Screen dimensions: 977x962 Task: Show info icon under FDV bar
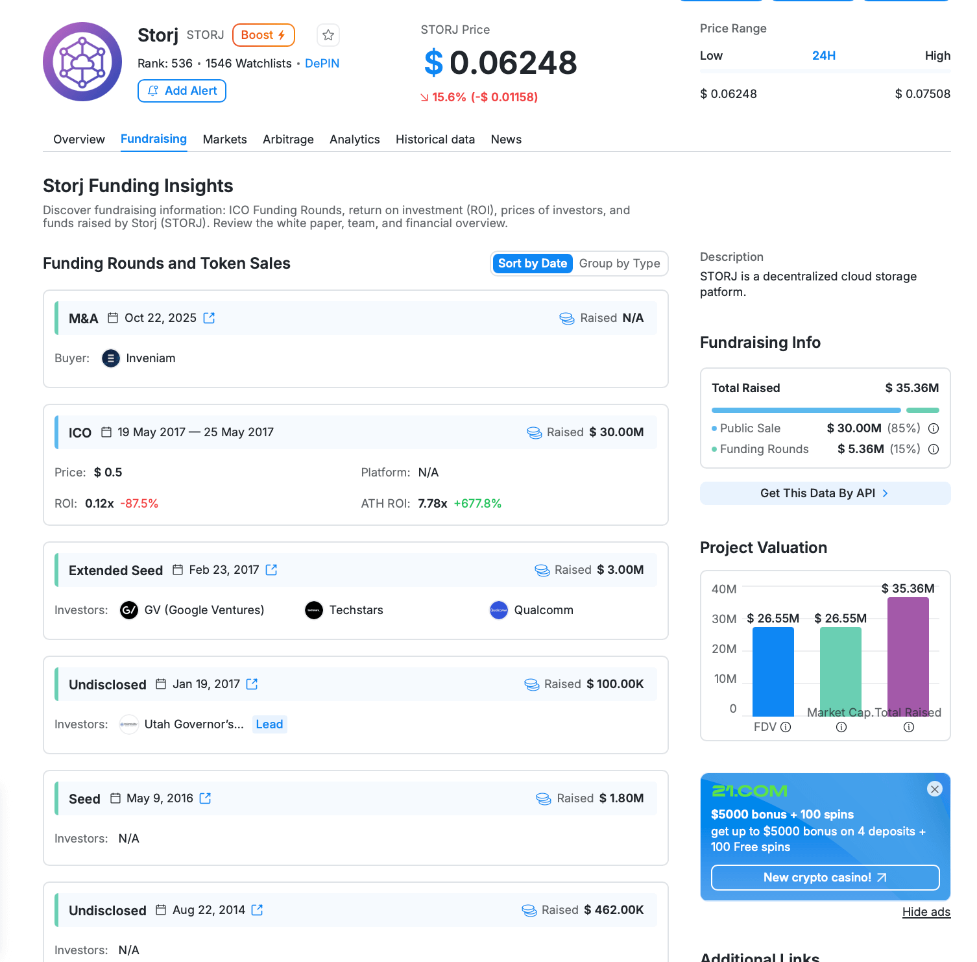[786, 727]
